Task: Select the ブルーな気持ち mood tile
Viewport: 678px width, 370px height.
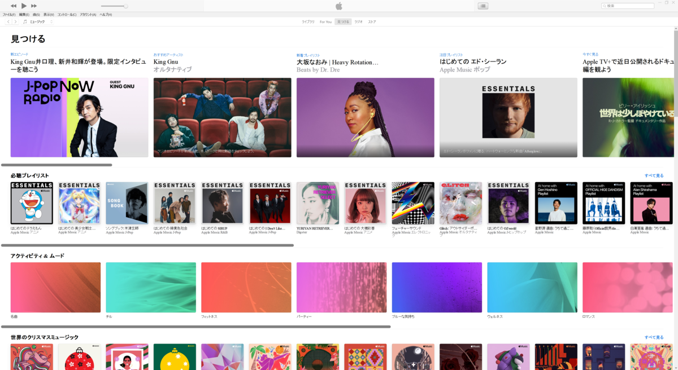Action: point(437,288)
